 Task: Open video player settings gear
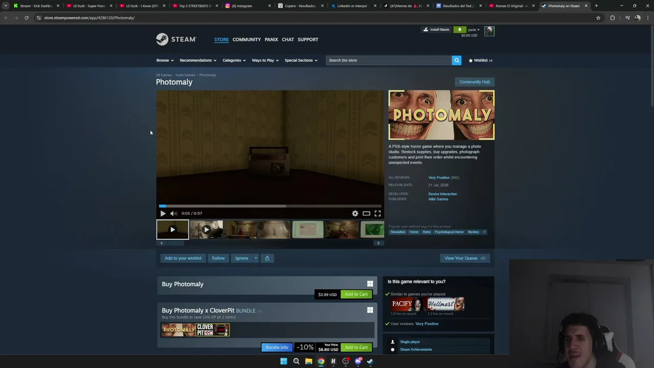coord(355,214)
